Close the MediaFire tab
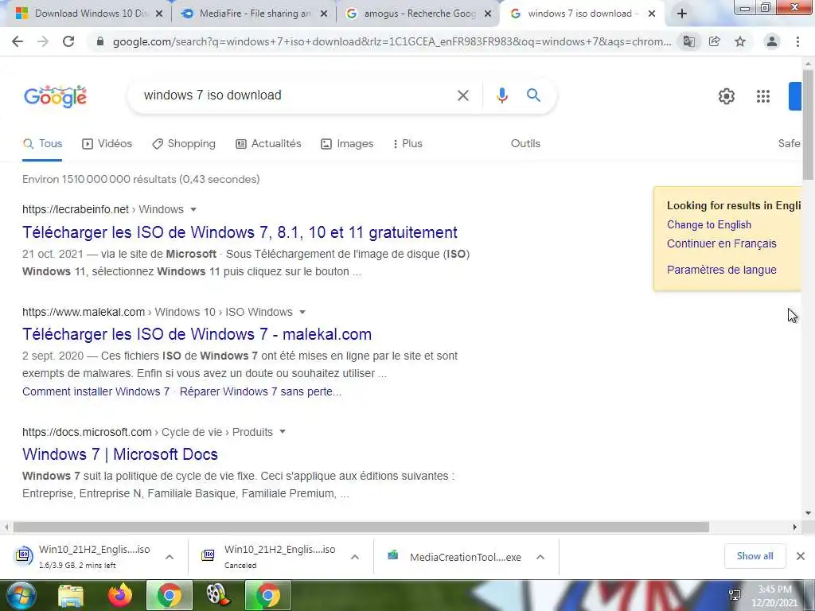Image resolution: width=815 pixels, height=611 pixels. [324, 14]
